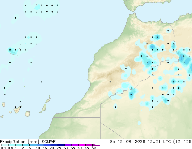
Task: Click the legend tick label '0.5'
Action: [x=11, y=148]
